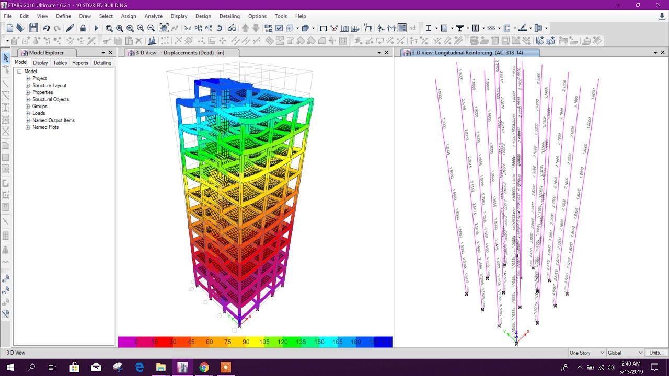669x376 pixels.
Task: Open a 3-d view using the 3-d icon
Action: pyautogui.click(x=187, y=28)
